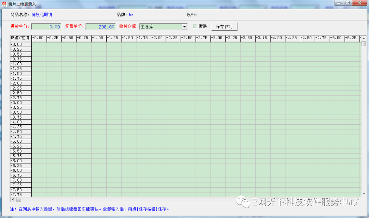Select the -1.00 column header
Viewport: 369px width, 218px height.
click(99, 38)
